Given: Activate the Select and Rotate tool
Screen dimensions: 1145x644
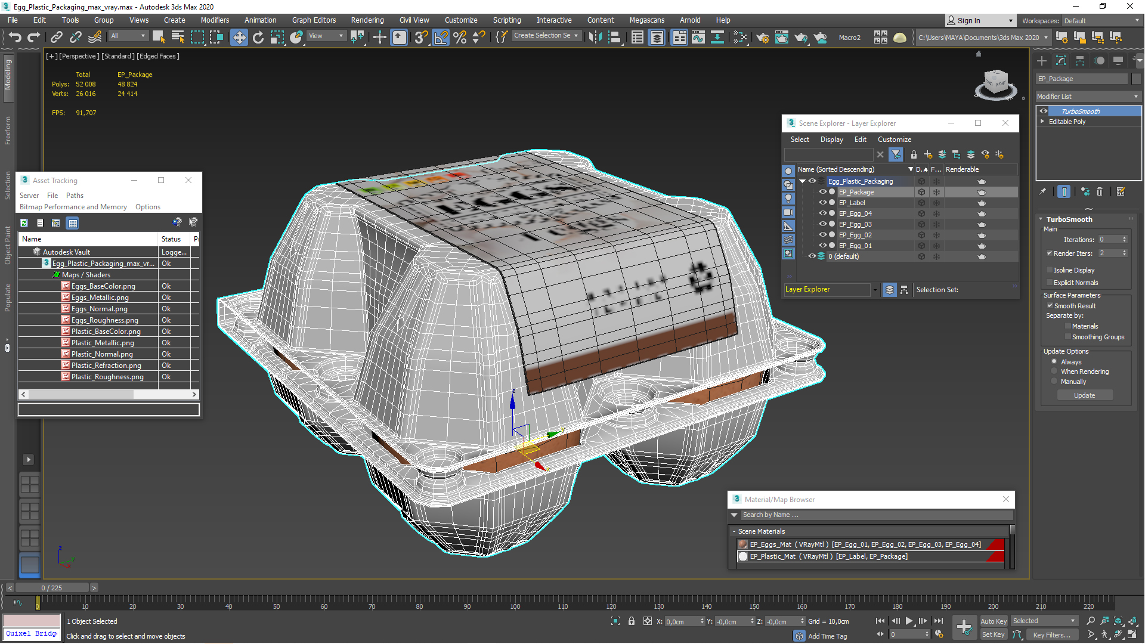Looking at the screenshot, I should pos(258,38).
